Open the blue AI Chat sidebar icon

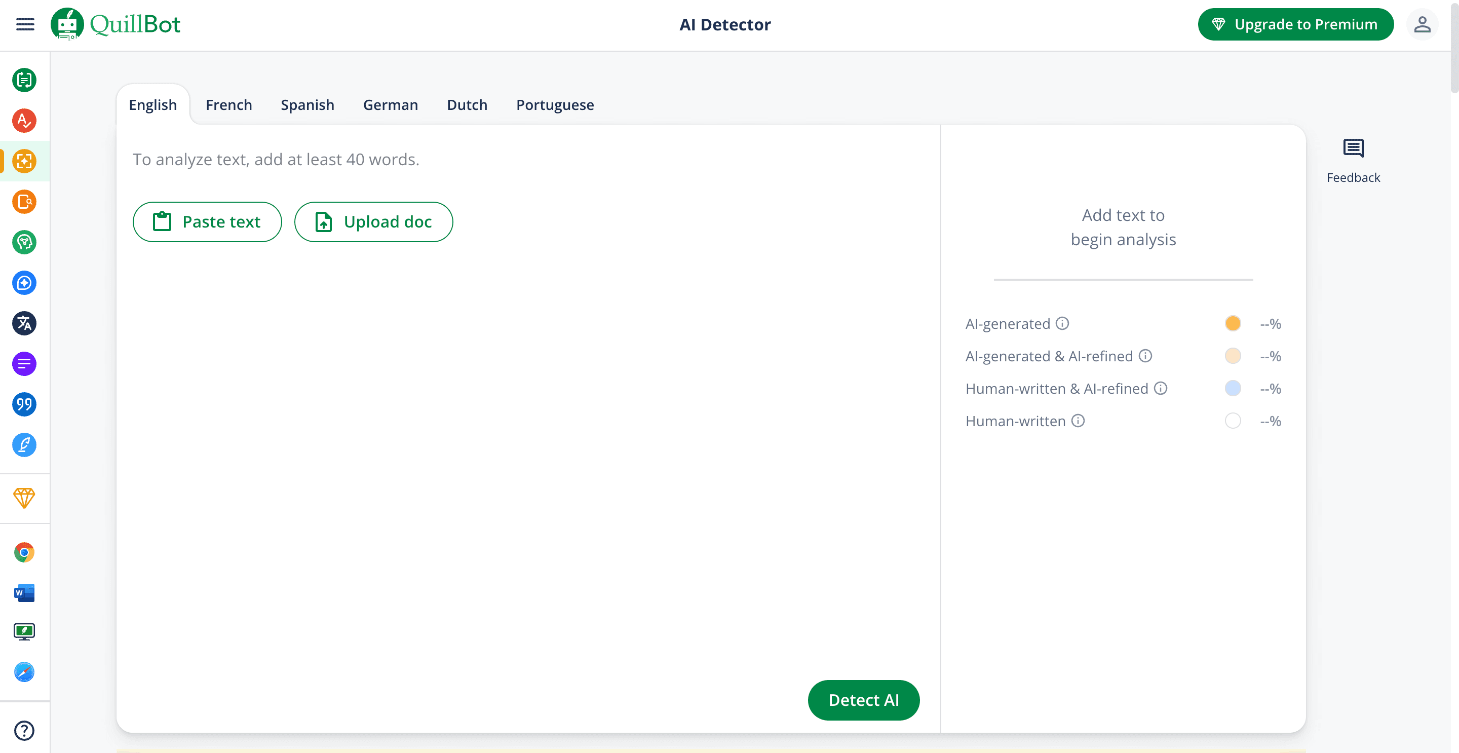24,283
